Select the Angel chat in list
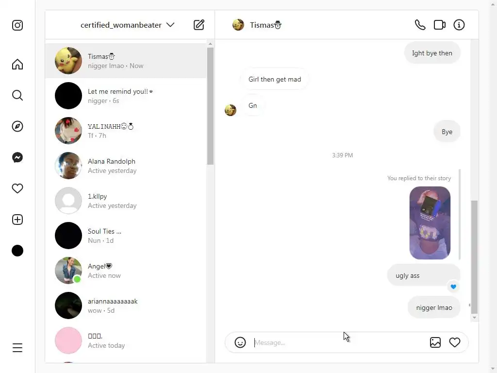The image size is (497, 373). (x=126, y=271)
